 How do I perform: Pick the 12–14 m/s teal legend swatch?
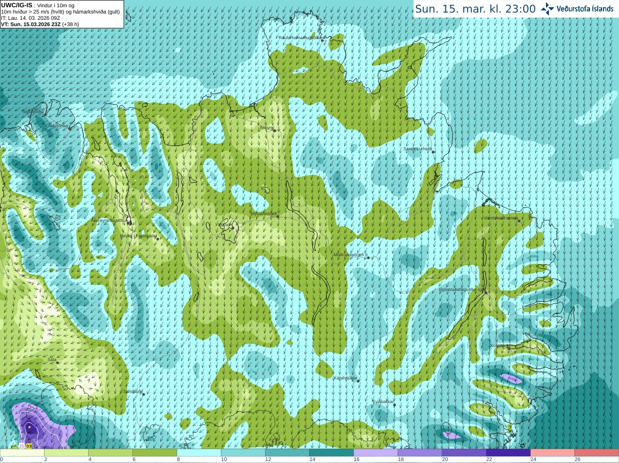coord(288,453)
